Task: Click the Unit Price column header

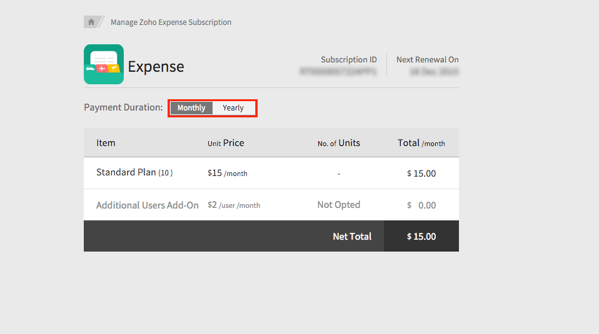Action: 226,143
